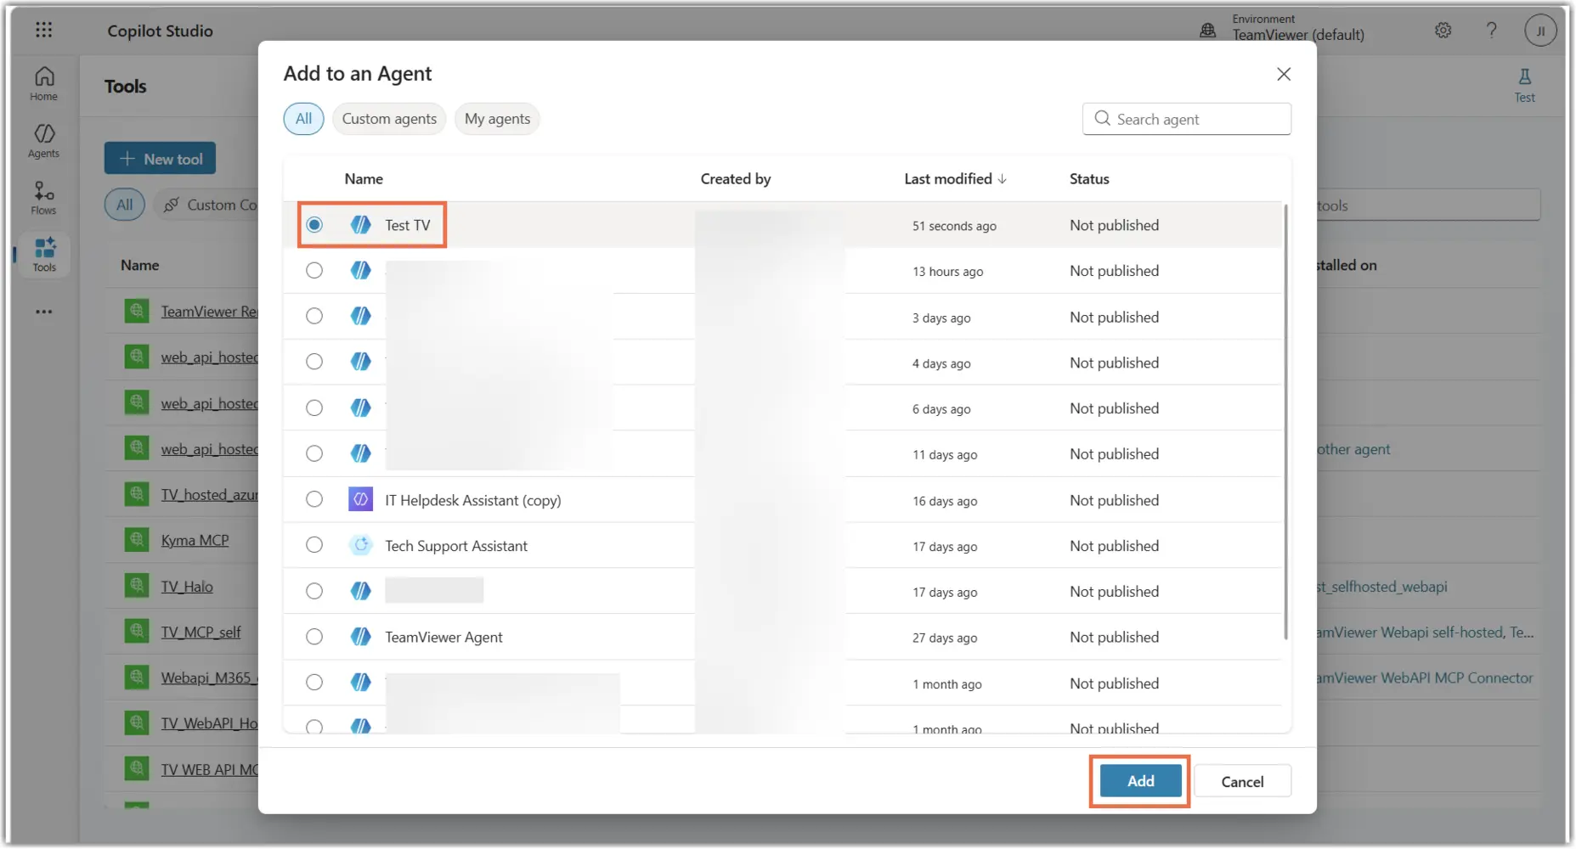Click the Search agent field
The height and width of the screenshot is (849, 1576).
[1187, 119]
